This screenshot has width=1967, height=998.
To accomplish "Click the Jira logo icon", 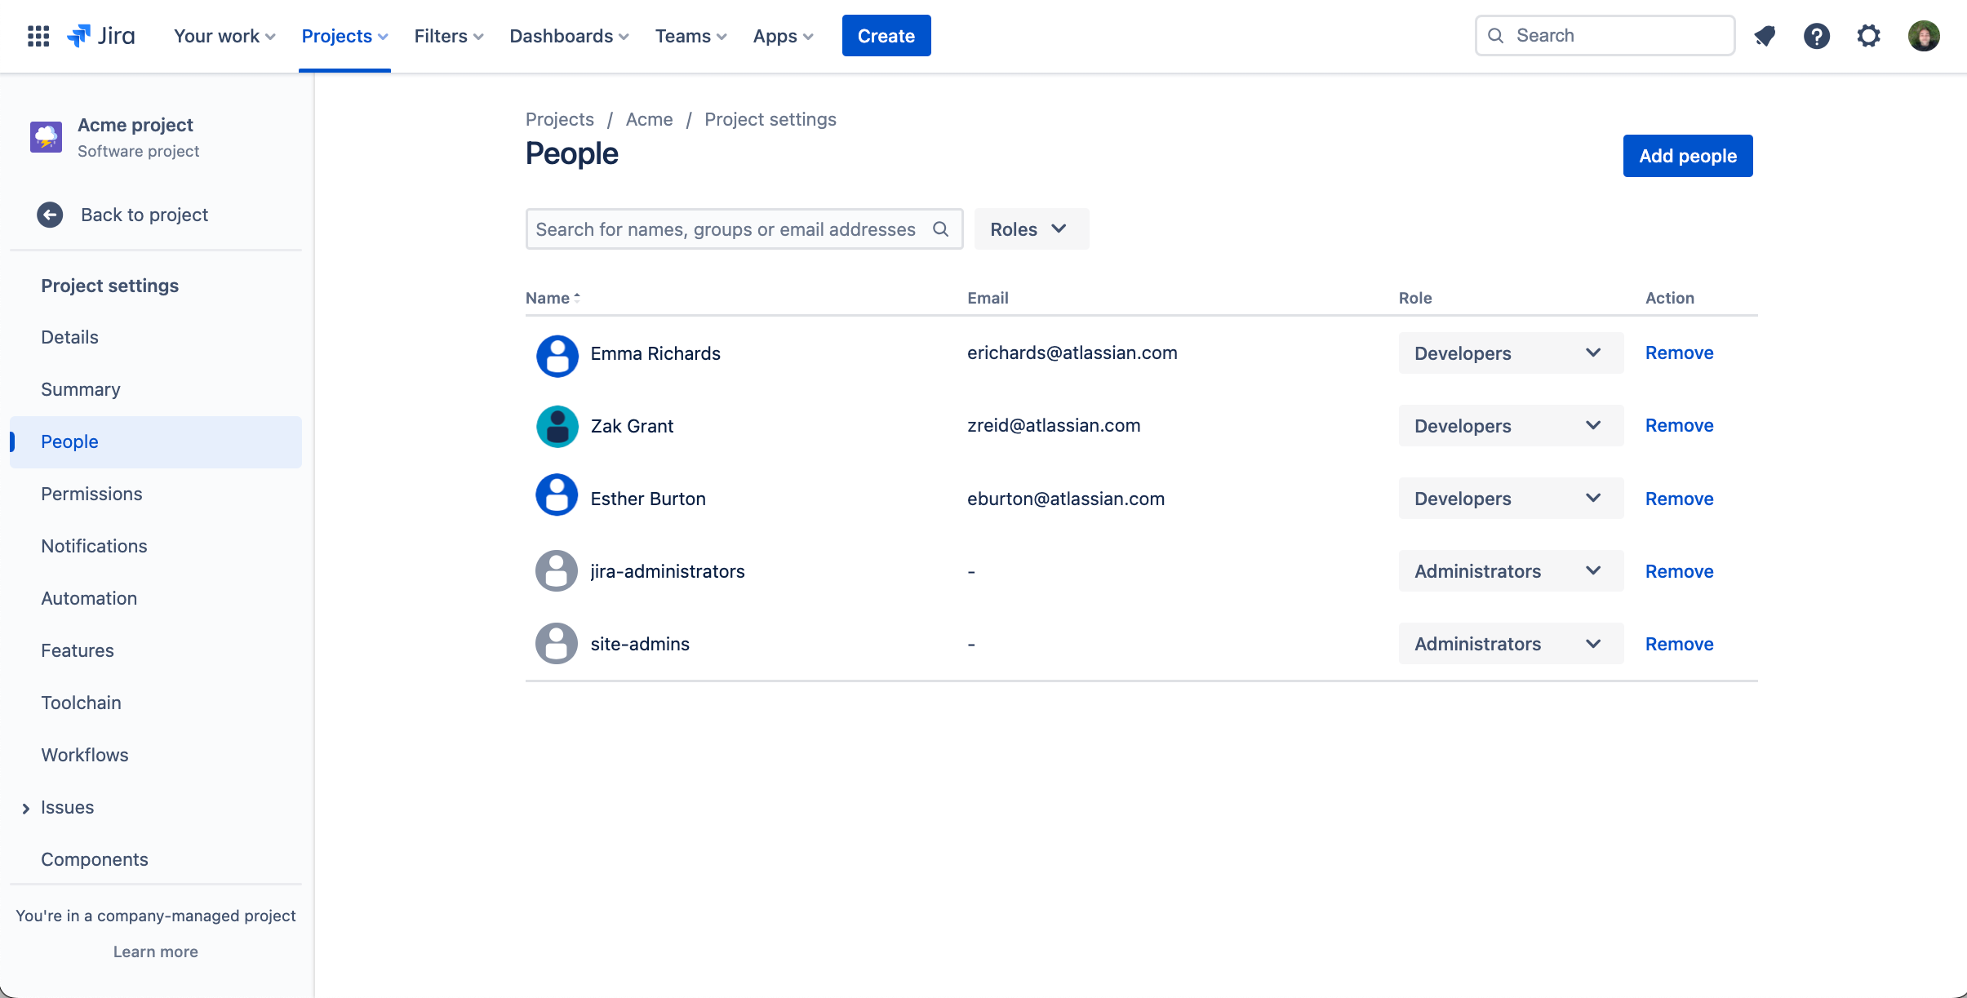I will click(x=79, y=36).
